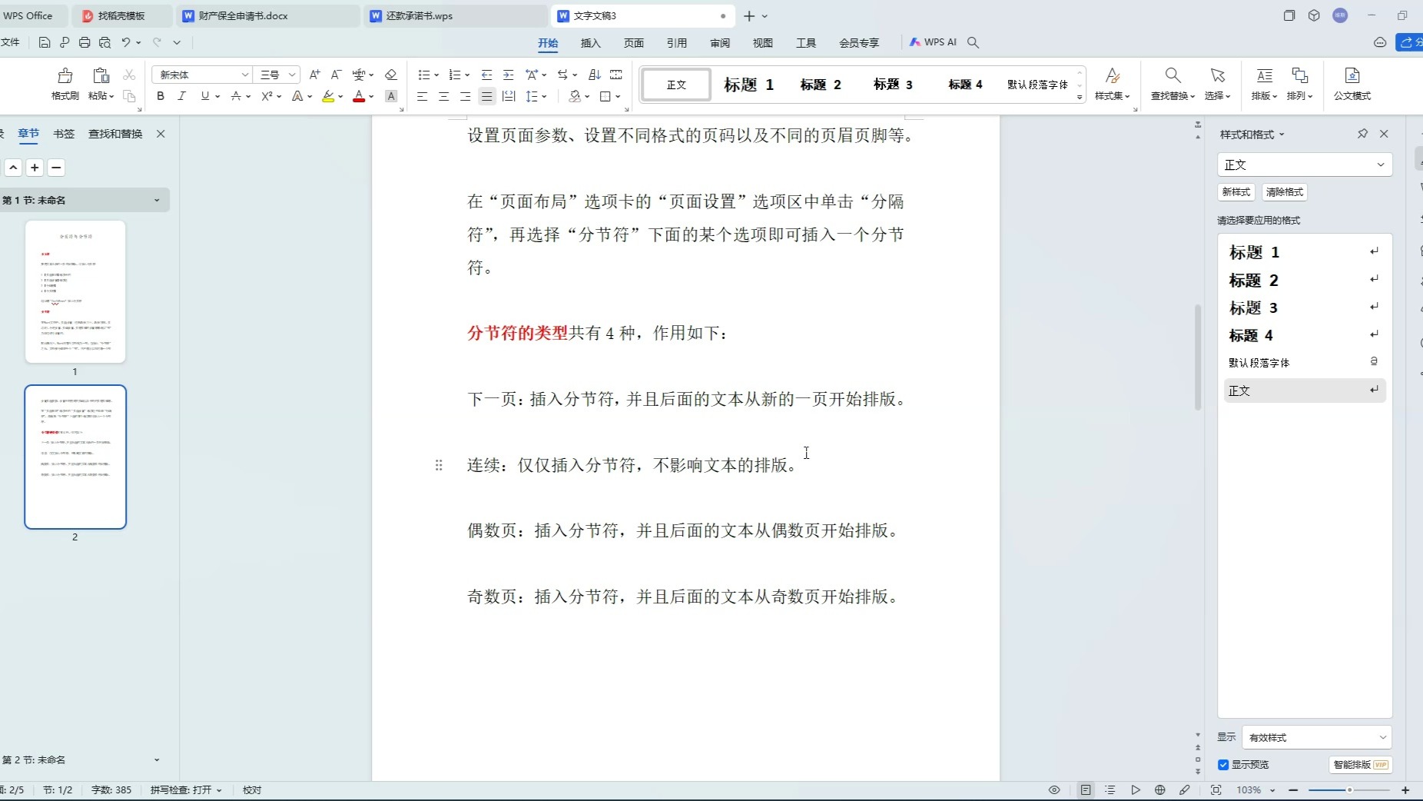Open Official Document Mode (公文模式) icon
This screenshot has height=801, width=1423.
coord(1352,75)
